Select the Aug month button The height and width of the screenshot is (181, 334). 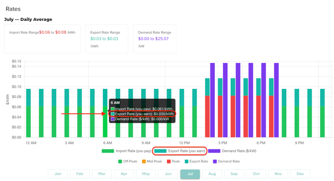coord(212,174)
